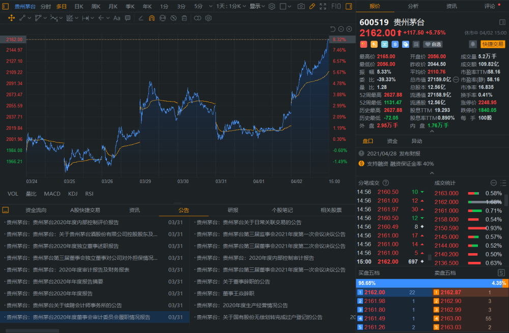
Task: Click the alert bell icon
Action: [x=473, y=44]
